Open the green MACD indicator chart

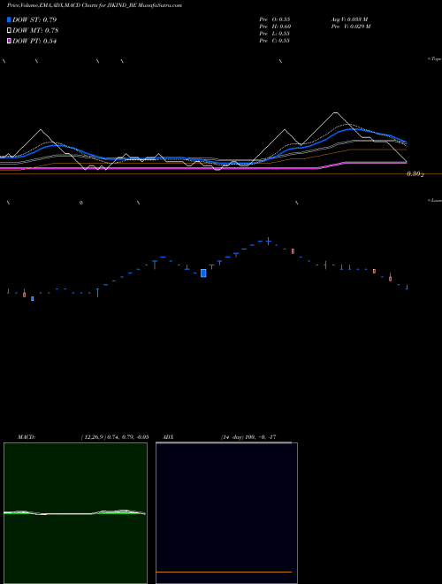click(x=75, y=513)
